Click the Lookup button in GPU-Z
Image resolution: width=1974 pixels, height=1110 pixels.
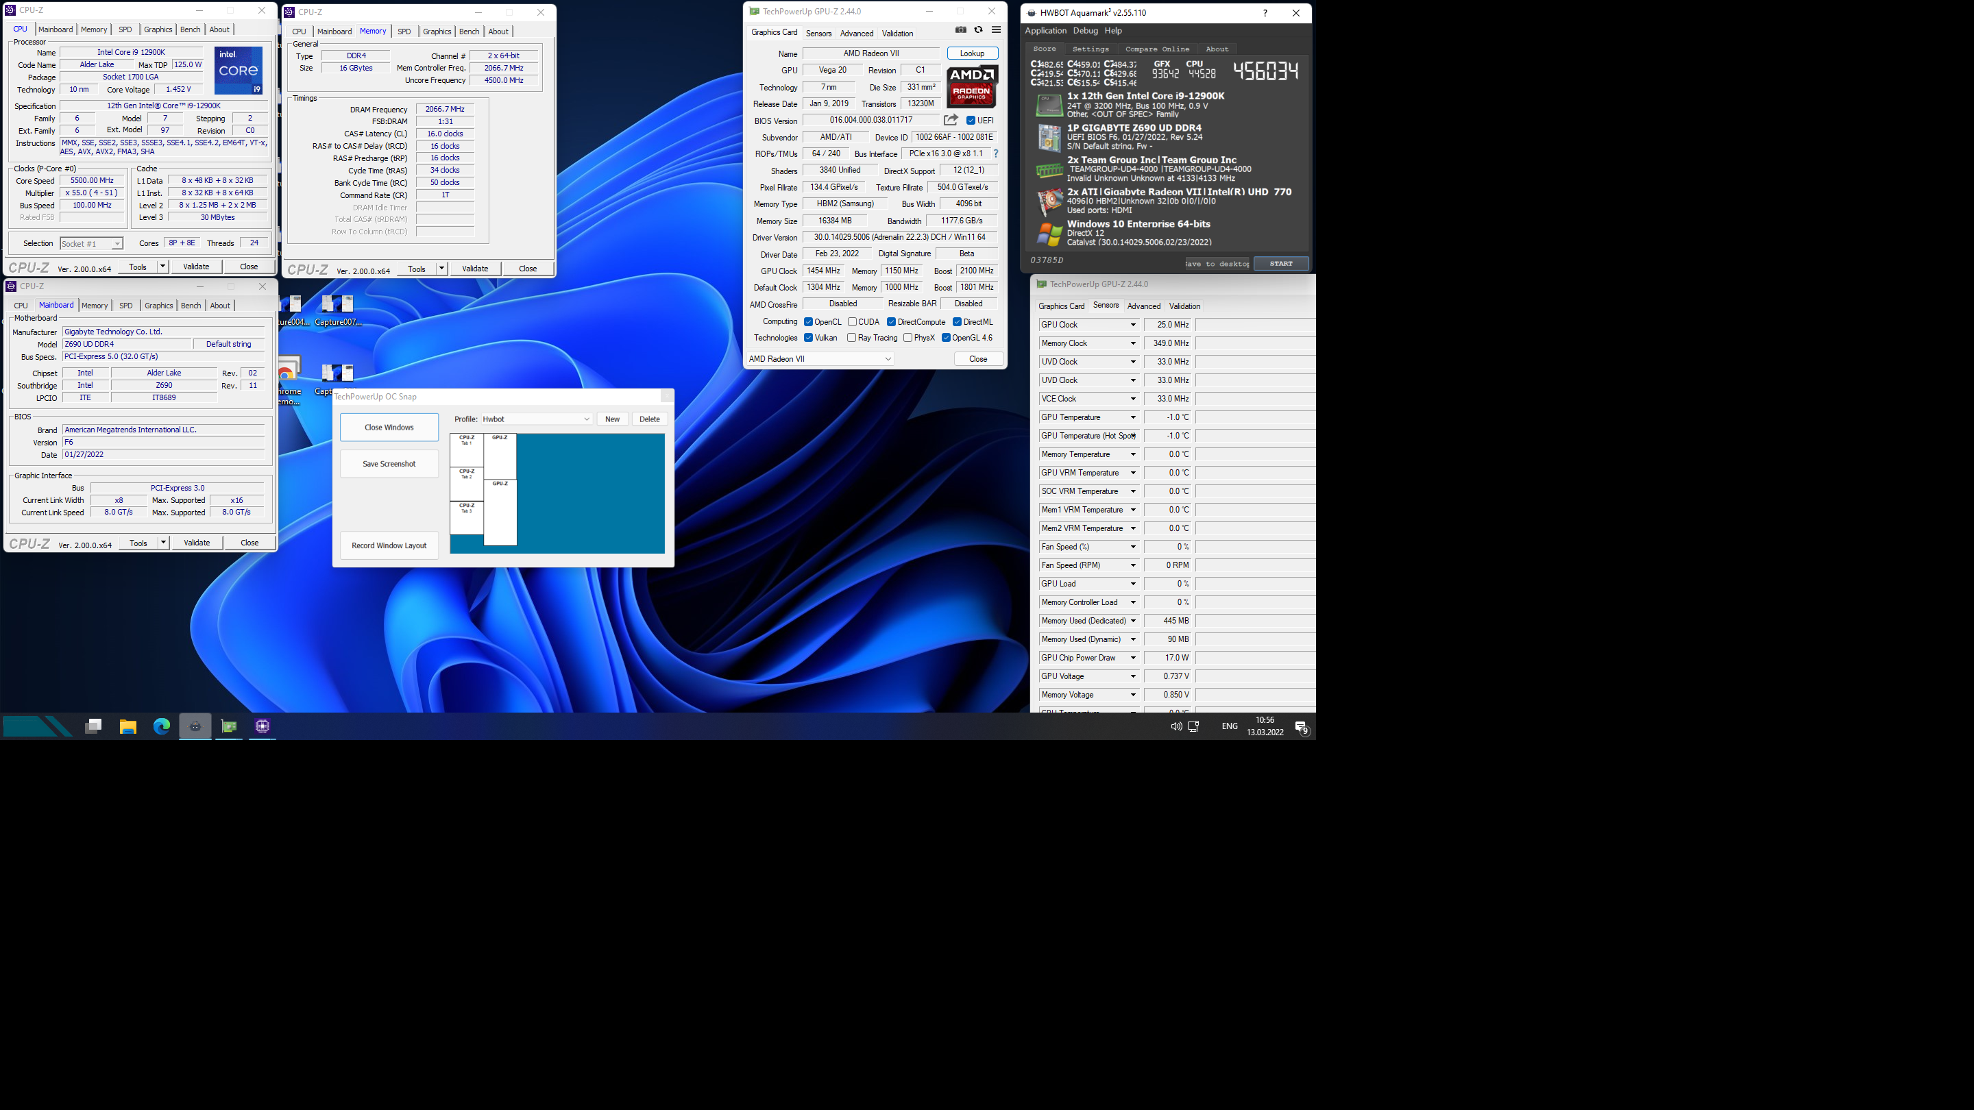pyautogui.click(x=973, y=53)
